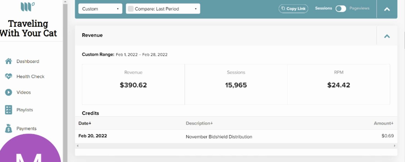
Task: Collapse the Revenue panel chevron
Action: (x=387, y=36)
